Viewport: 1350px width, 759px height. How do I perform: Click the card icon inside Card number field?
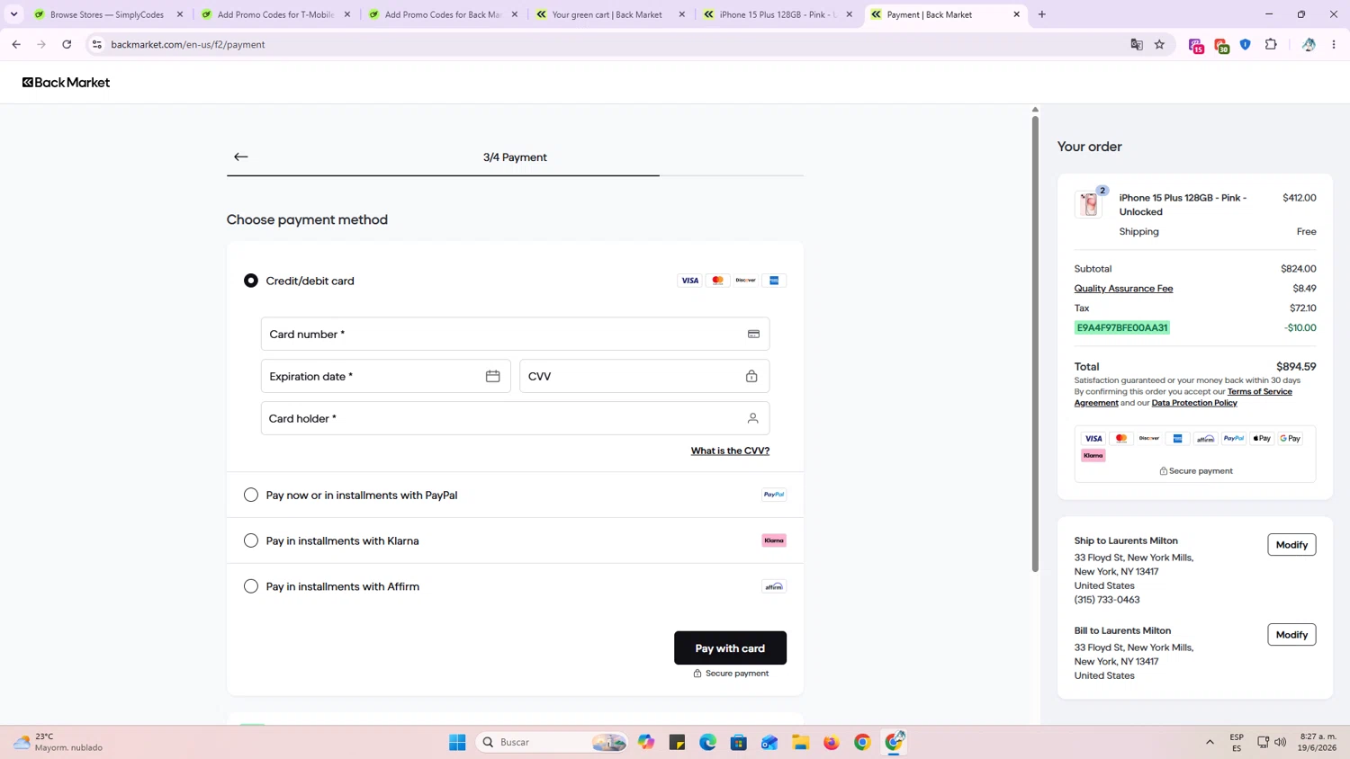[753, 335]
